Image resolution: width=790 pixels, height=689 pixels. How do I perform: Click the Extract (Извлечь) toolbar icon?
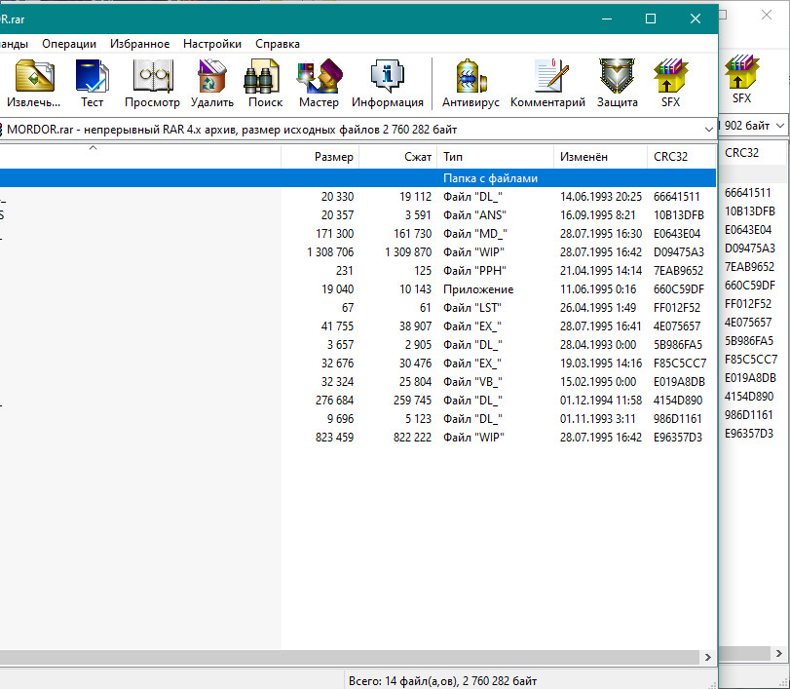(x=33, y=83)
